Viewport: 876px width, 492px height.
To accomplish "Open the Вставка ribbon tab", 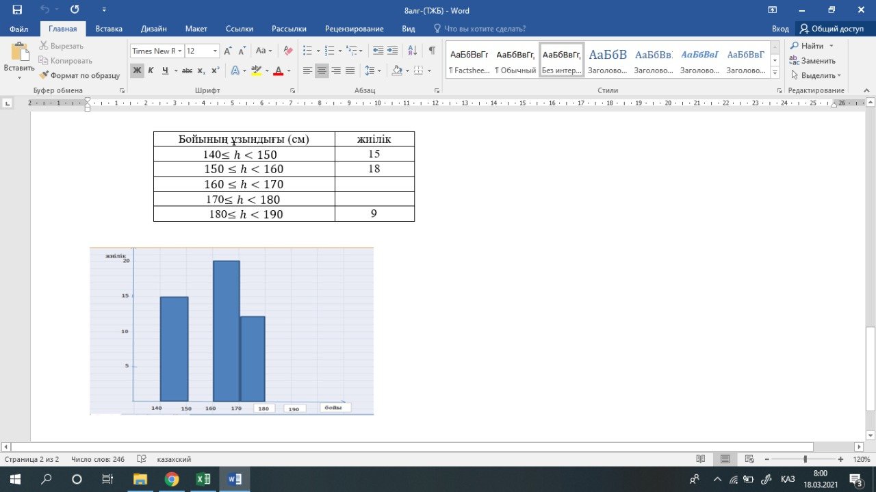I will pyautogui.click(x=109, y=29).
